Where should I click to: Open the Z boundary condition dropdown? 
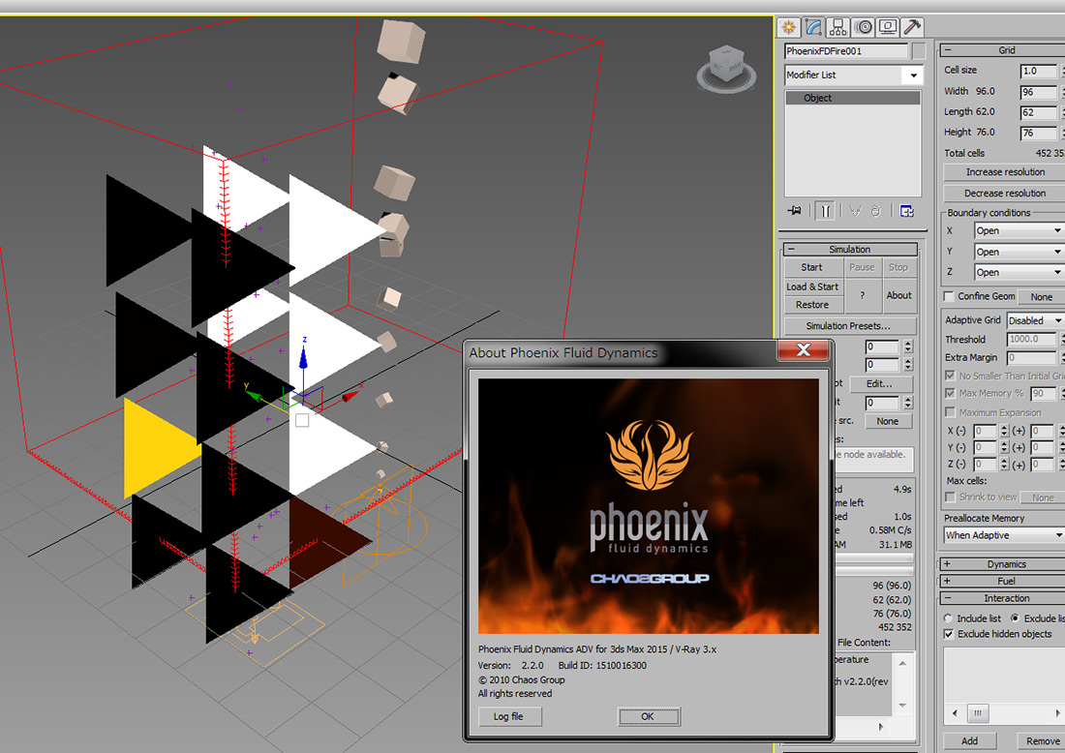click(1019, 272)
